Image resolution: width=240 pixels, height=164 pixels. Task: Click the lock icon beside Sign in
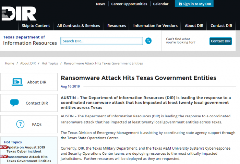[x=180, y=4]
